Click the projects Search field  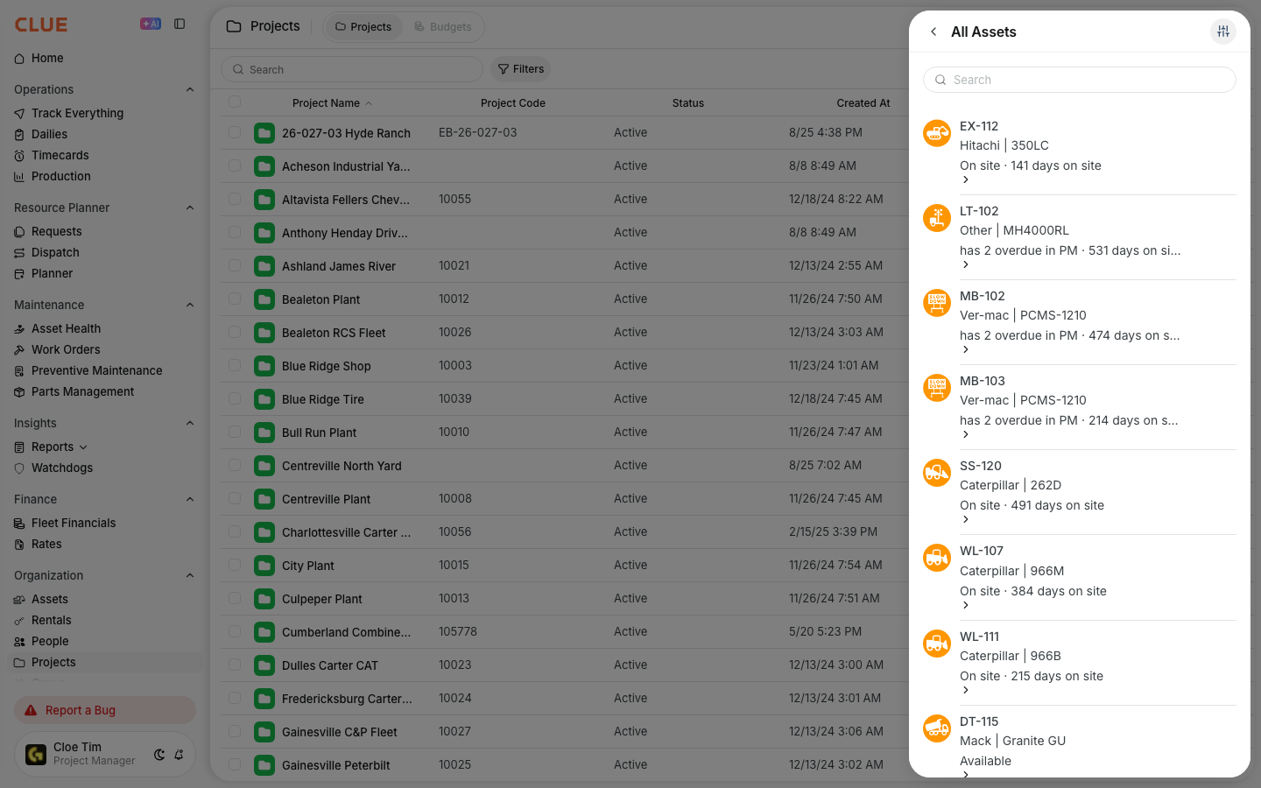tap(352, 69)
